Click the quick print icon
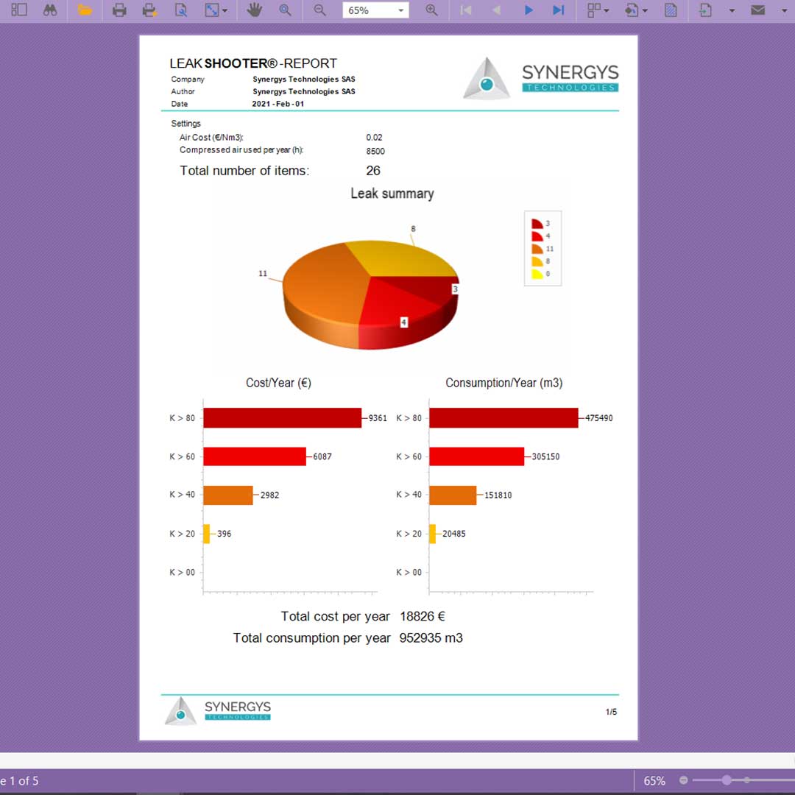Viewport: 795px width, 795px height. click(x=149, y=10)
